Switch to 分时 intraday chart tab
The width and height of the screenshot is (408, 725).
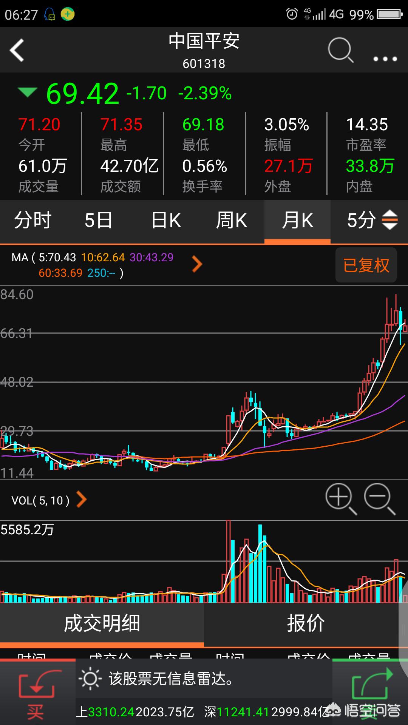33,220
